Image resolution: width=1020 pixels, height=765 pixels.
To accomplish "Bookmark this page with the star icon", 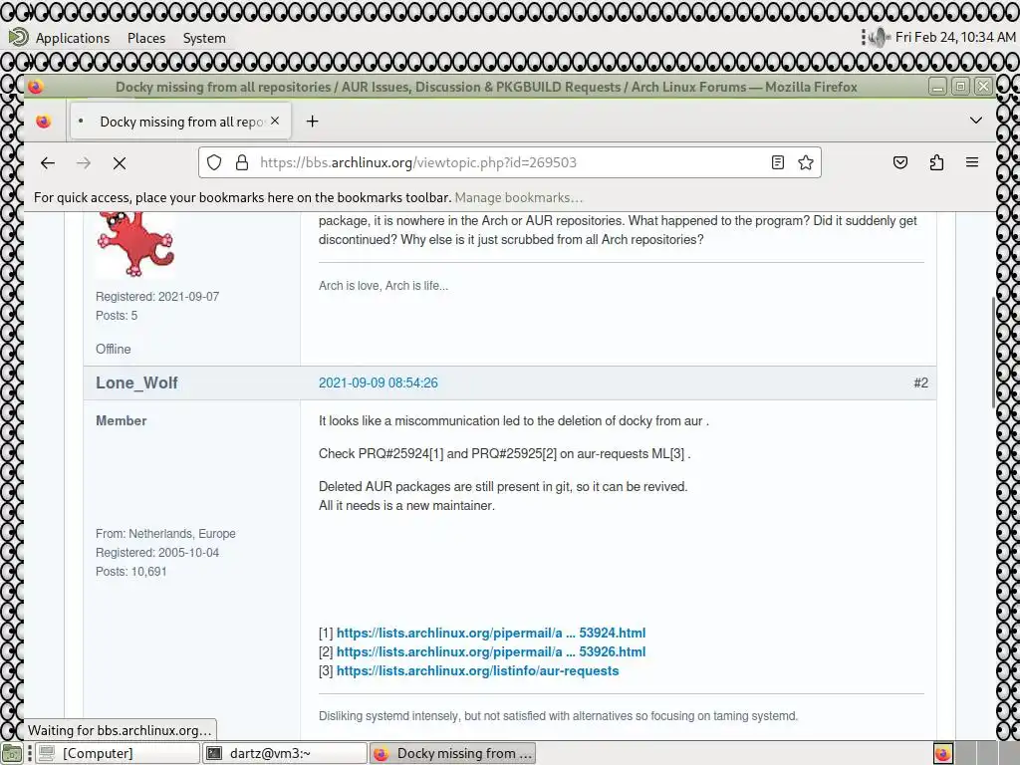I will click(805, 162).
